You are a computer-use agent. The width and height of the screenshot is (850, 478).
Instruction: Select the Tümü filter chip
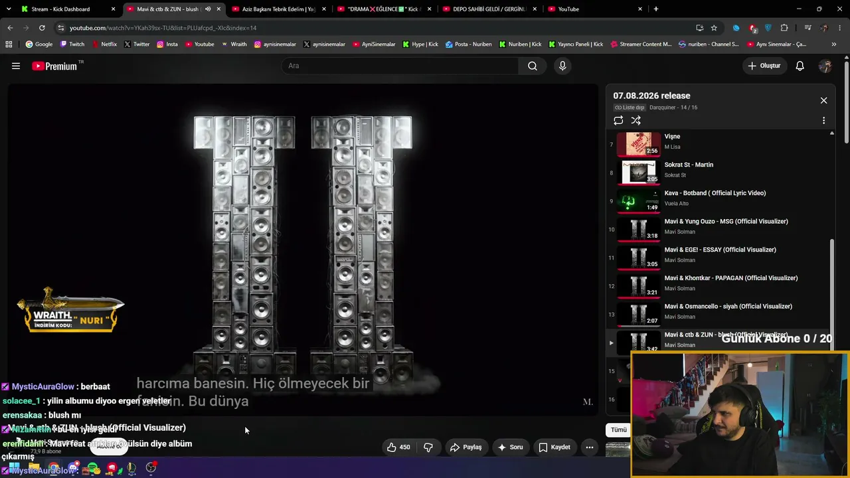pos(619,430)
